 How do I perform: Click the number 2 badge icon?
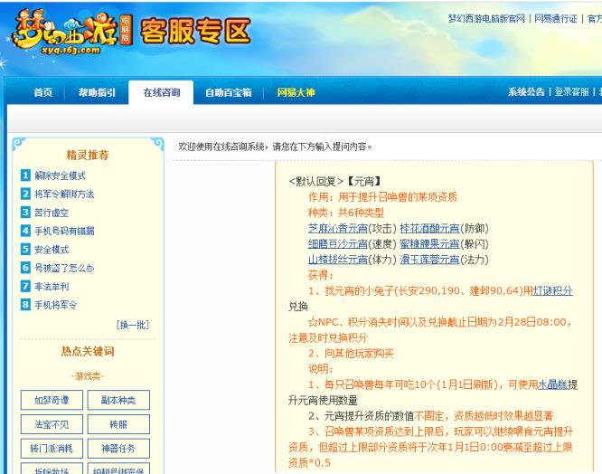(x=25, y=194)
